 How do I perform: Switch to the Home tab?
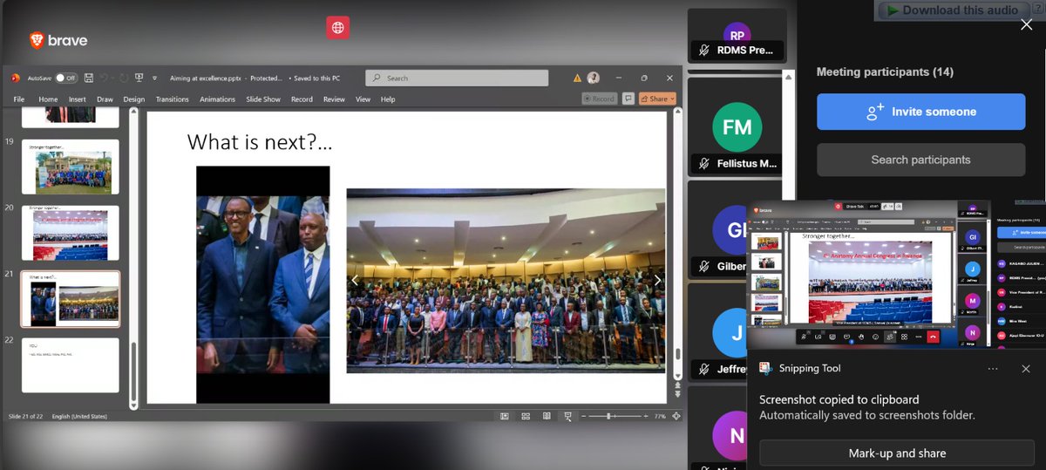(48, 99)
